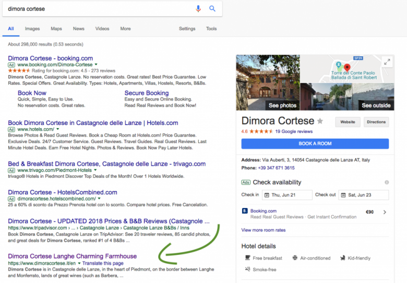The image size is (407, 283).
Task: Open dropdown arrow next to www.booking.com/Dimora-Cortese
Action: [96, 65]
